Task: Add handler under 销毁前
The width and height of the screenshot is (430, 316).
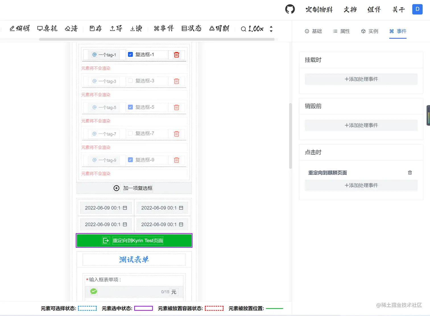Action: pyautogui.click(x=361, y=125)
